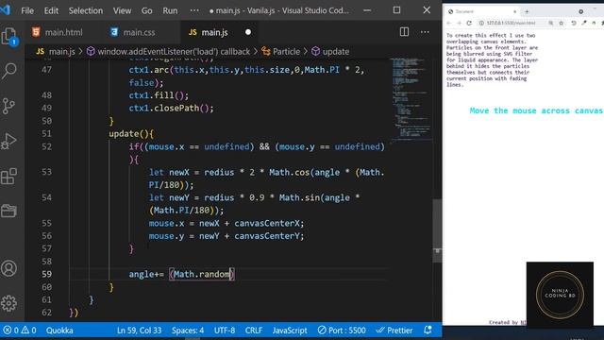
Task: Open the Edit menu
Action: (x=51, y=10)
